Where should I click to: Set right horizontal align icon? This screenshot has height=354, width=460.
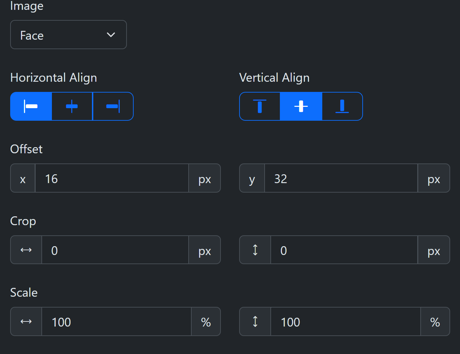tap(113, 106)
